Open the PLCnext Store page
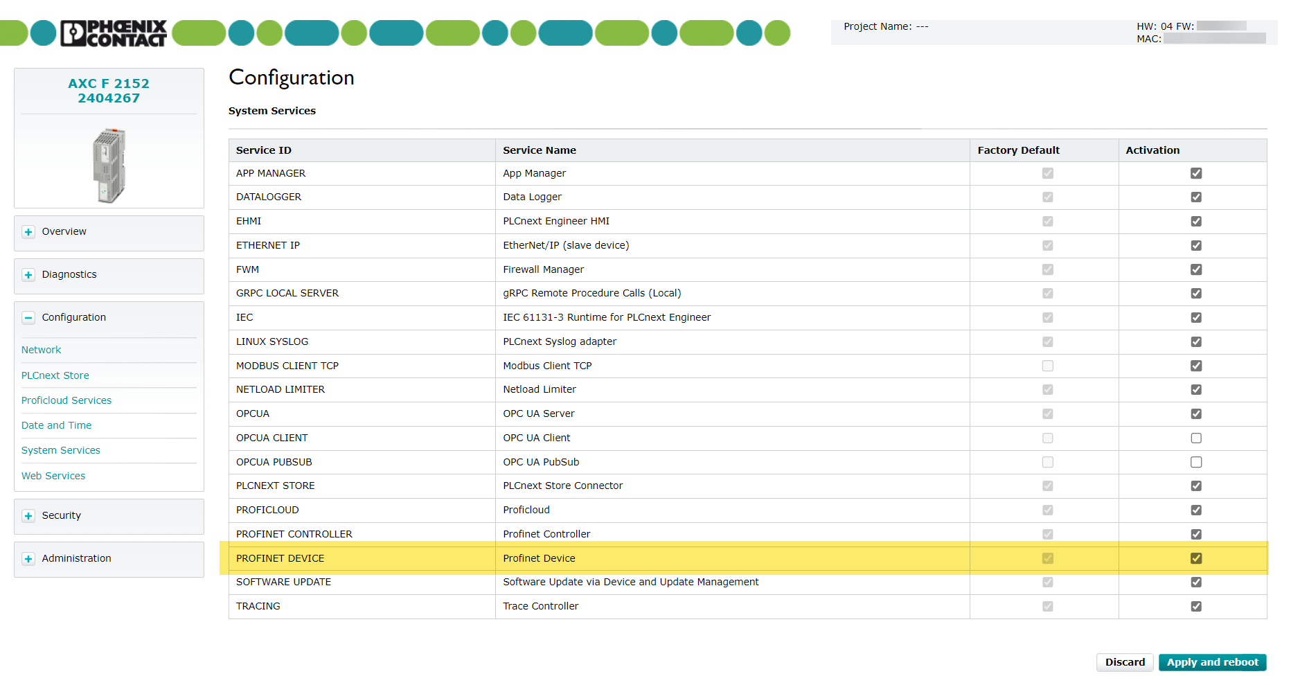The image size is (1291, 685). pos(55,375)
